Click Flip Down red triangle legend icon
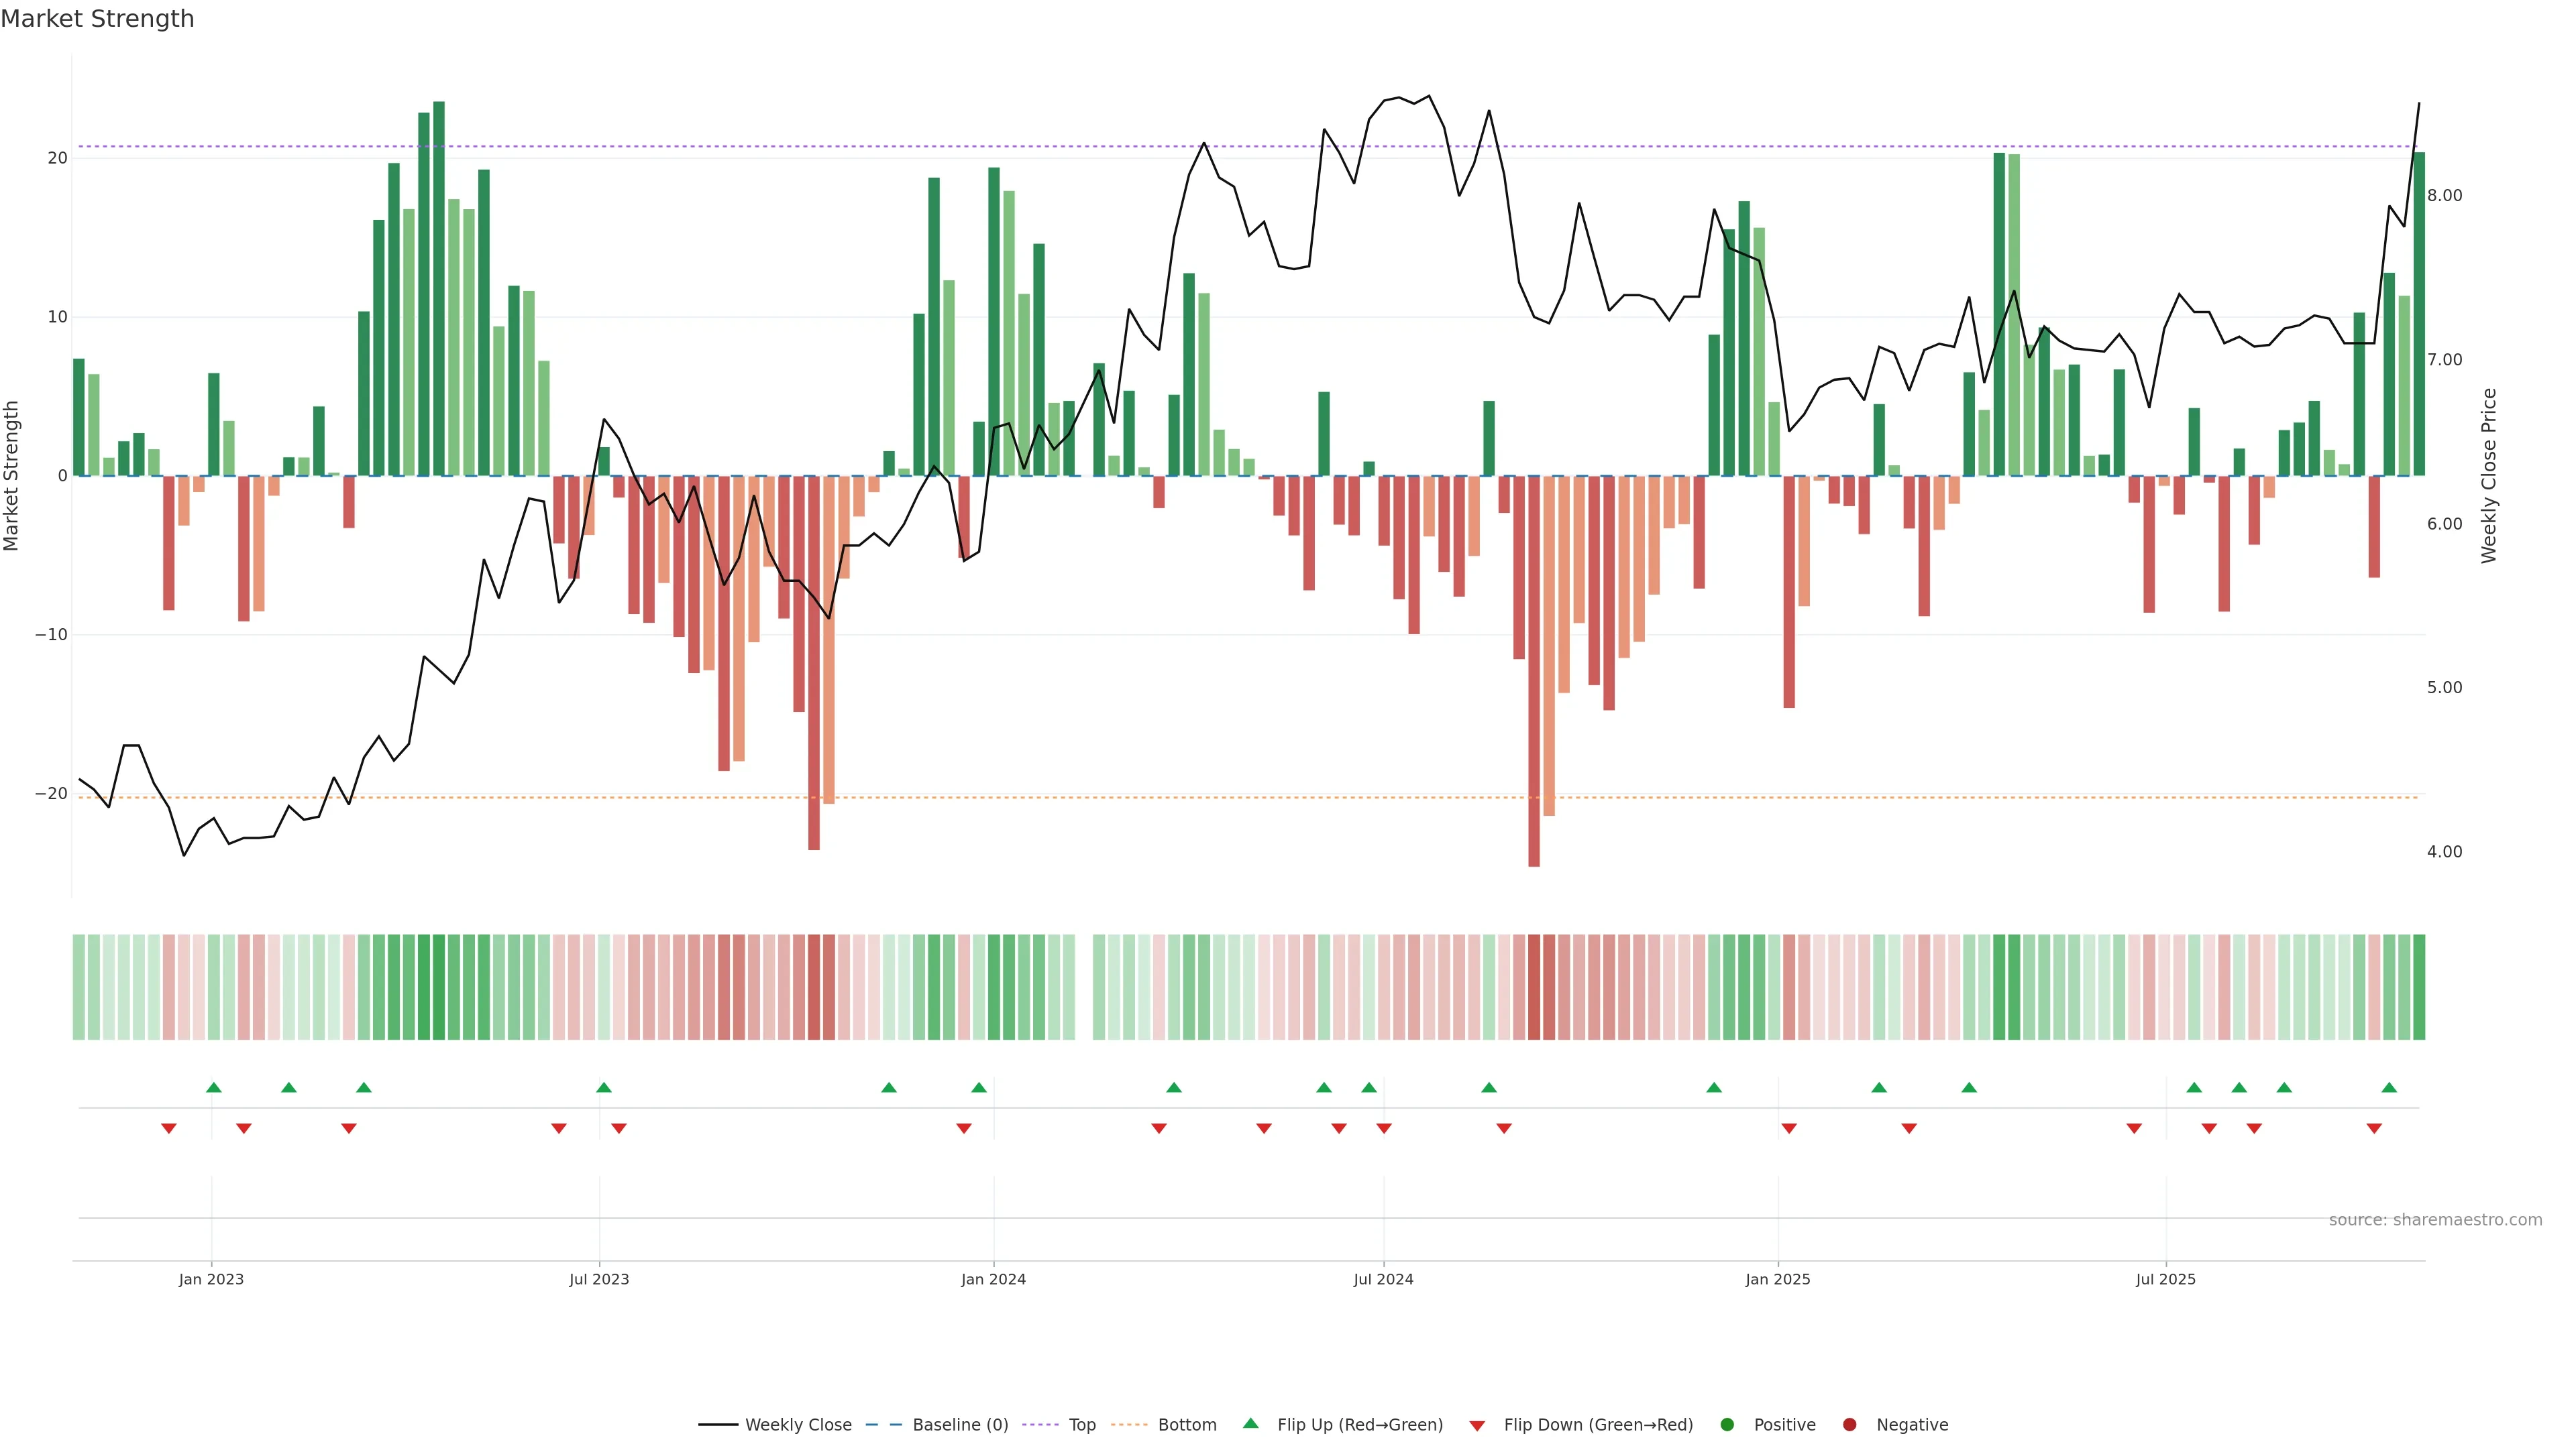Viewport: 2576px width, 1448px height. tap(1477, 1425)
